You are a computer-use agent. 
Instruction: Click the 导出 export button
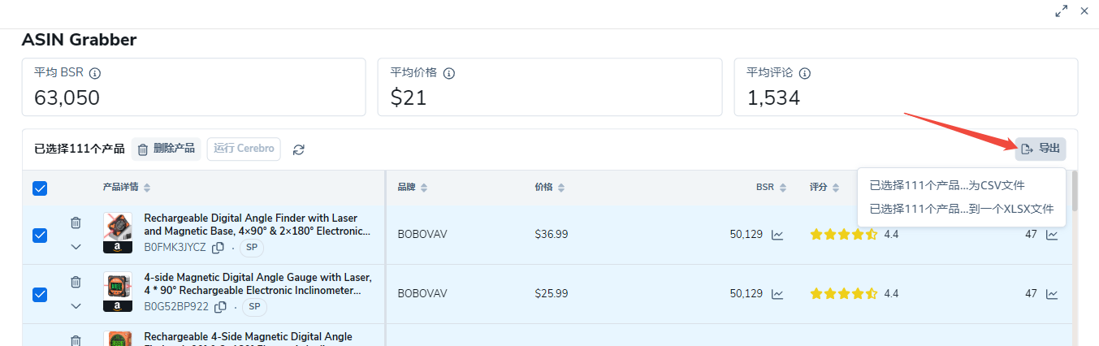(1041, 149)
